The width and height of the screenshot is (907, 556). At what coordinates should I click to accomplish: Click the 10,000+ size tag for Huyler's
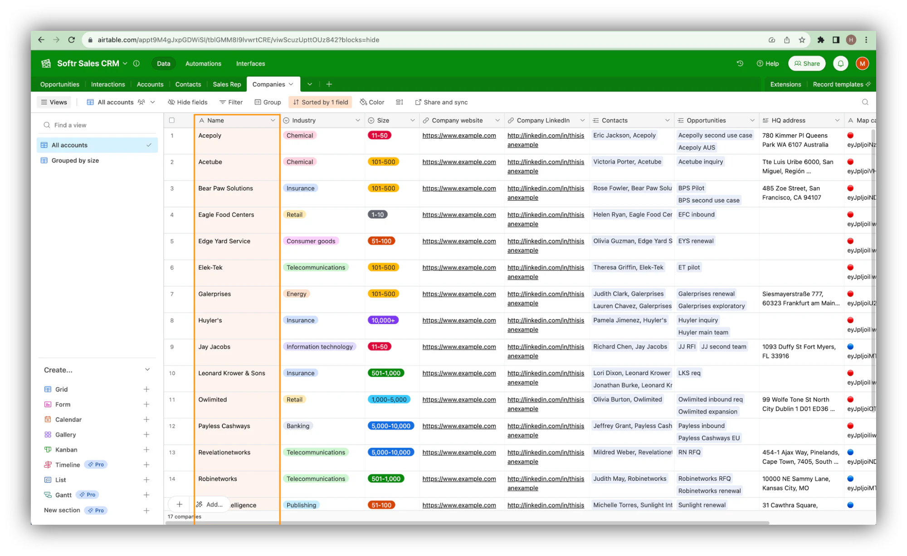point(383,320)
